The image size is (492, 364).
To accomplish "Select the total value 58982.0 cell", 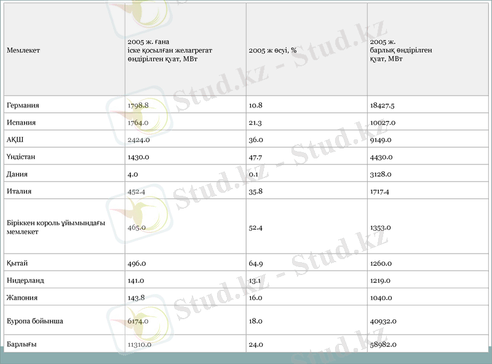I will tap(383, 344).
